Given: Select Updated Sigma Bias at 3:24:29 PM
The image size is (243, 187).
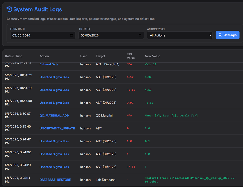Looking at the screenshot, I should coord(54,167).
